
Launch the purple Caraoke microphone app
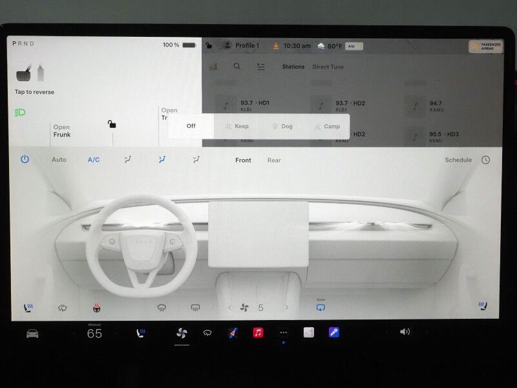click(334, 332)
